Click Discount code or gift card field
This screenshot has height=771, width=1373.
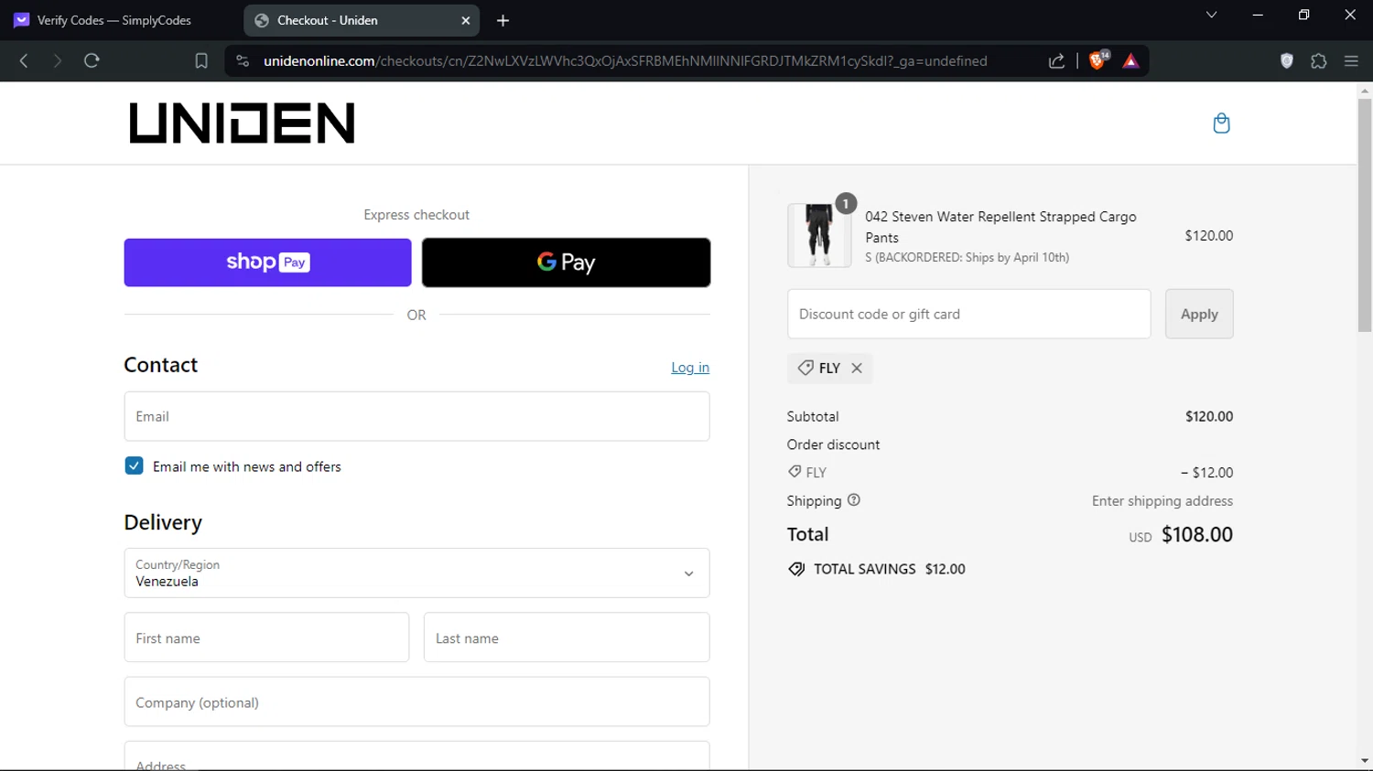[968, 314]
